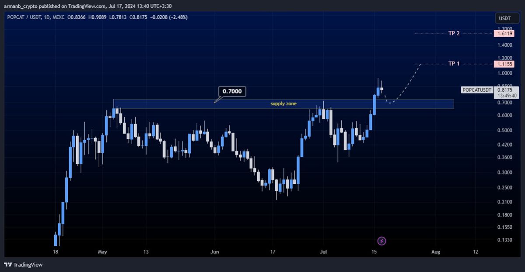Click the POPCATUSDT symbol tag
The width and height of the screenshot is (525, 272).
click(x=477, y=90)
